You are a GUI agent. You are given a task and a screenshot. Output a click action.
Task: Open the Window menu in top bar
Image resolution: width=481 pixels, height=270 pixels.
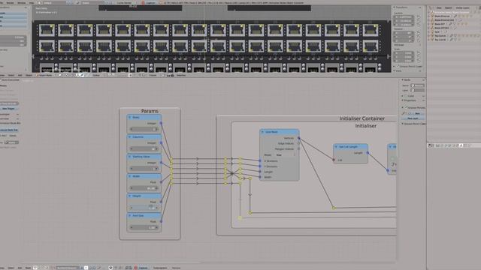(x=21, y=2)
